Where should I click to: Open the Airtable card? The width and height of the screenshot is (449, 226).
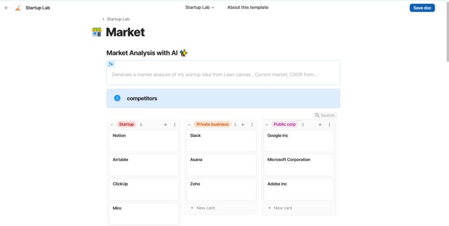click(x=144, y=165)
